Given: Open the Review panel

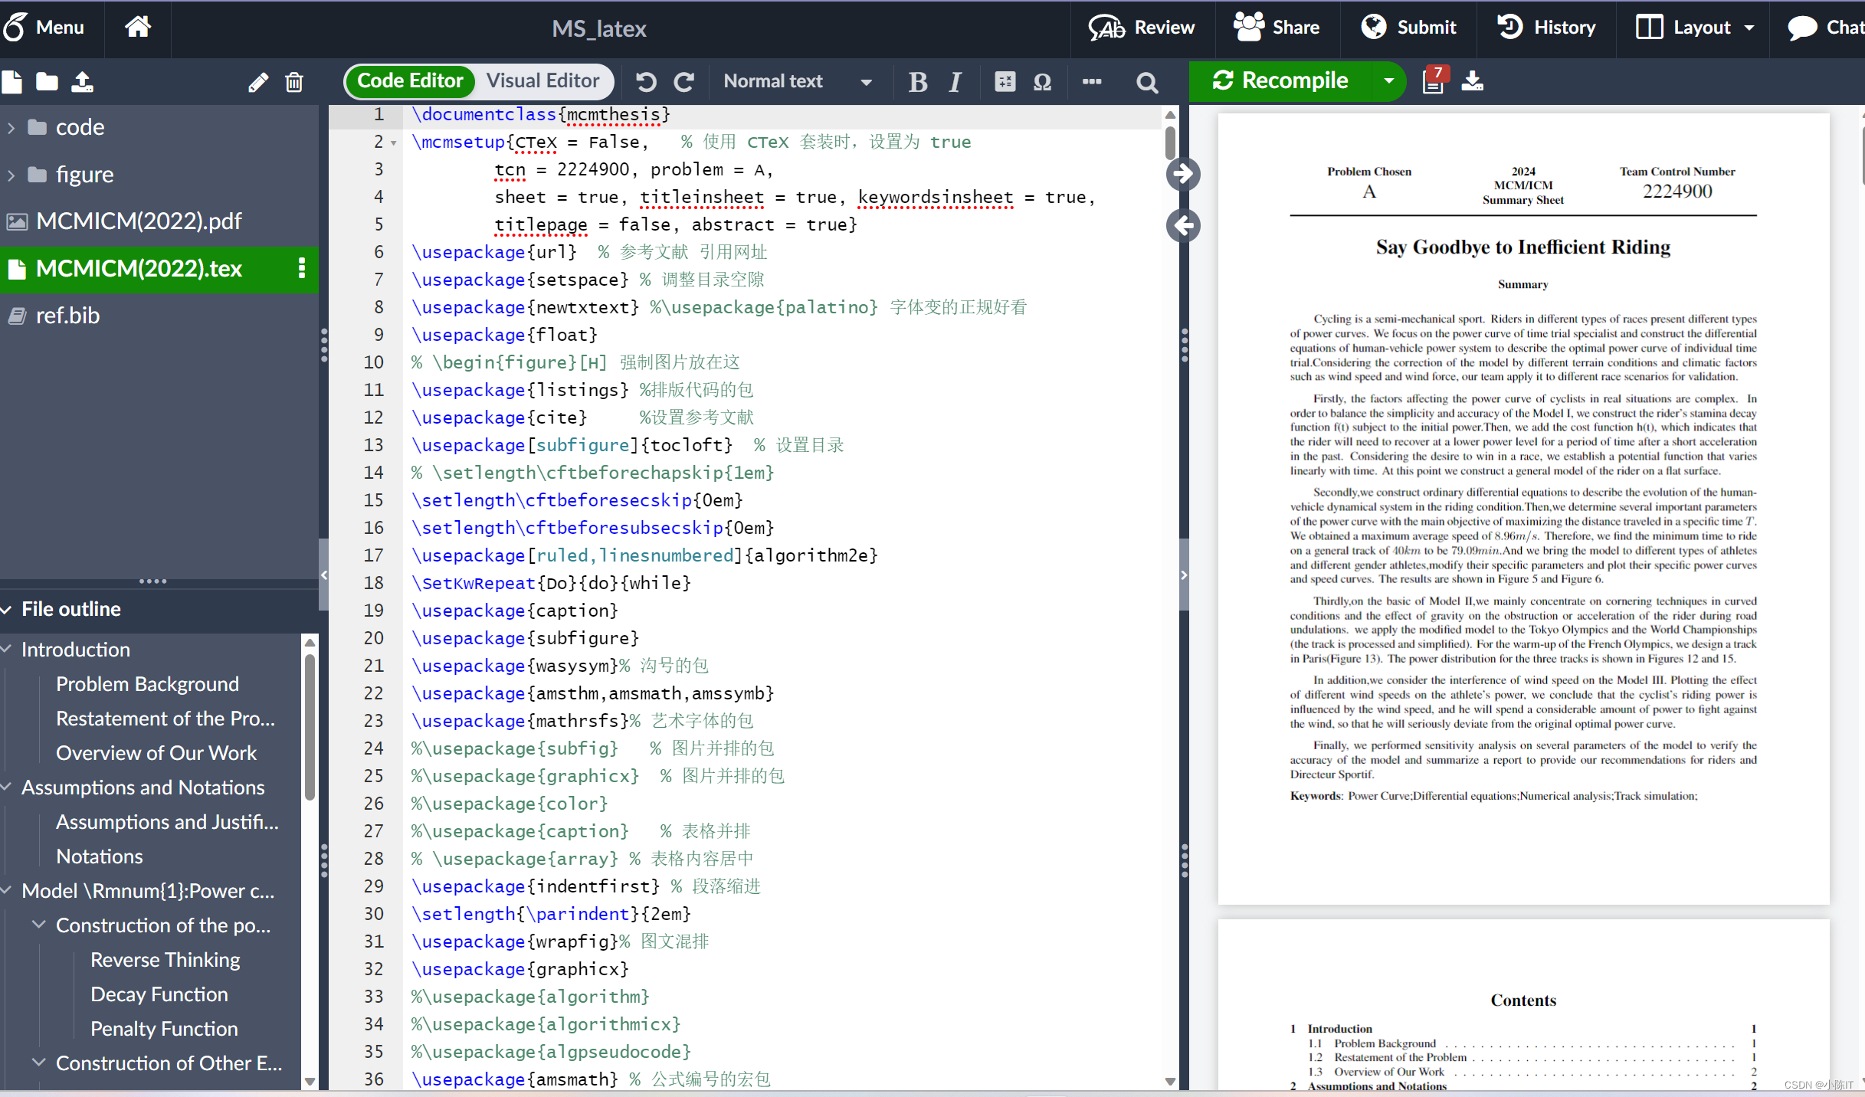Looking at the screenshot, I should coord(1142,28).
